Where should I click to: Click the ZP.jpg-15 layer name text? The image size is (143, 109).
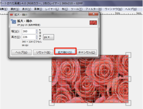tap(29, 25)
